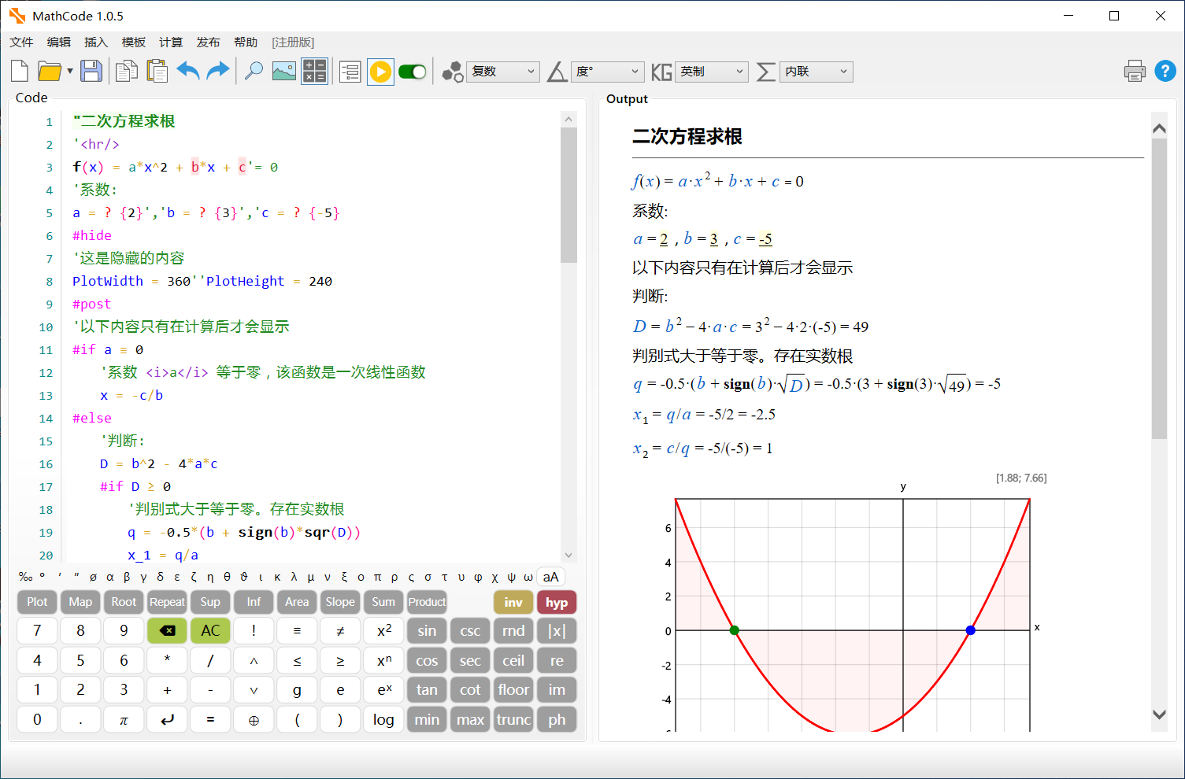The image size is (1185, 779).
Task: Open the 复数 number mode dropdown
Action: tap(503, 72)
